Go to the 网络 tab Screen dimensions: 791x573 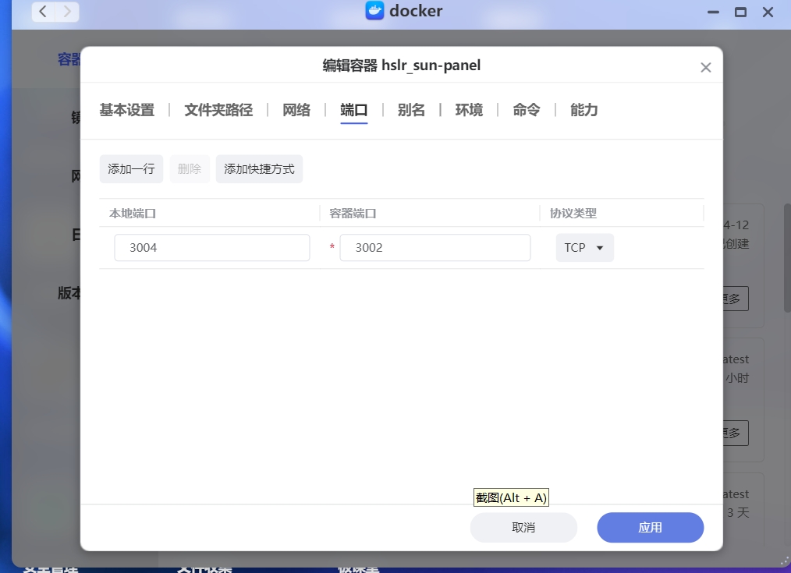pos(296,110)
